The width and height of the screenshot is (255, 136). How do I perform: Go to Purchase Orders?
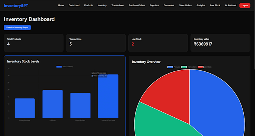(x=137, y=5)
